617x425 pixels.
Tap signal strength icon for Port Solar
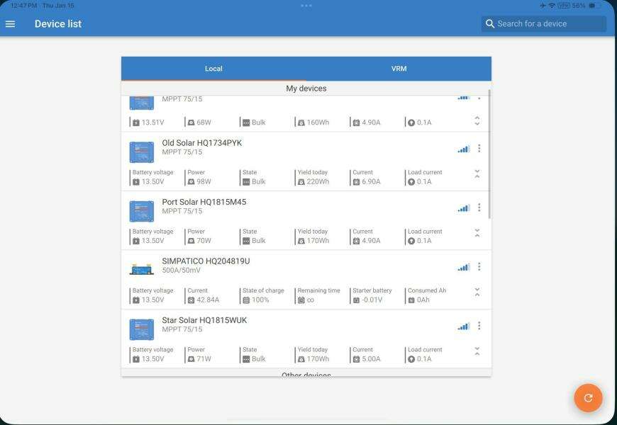point(463,208)
